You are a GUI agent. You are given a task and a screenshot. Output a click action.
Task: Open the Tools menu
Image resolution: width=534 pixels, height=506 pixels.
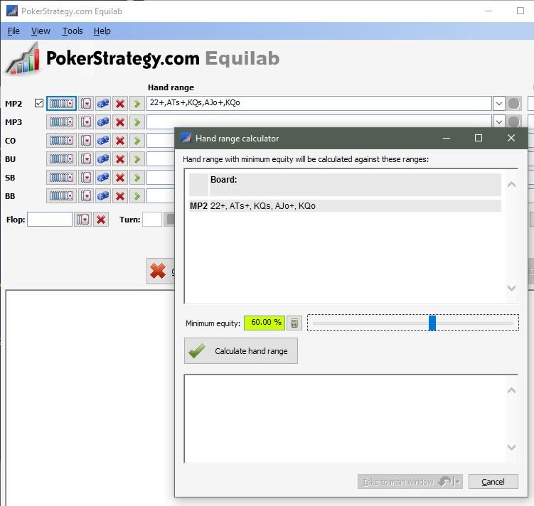73,31
